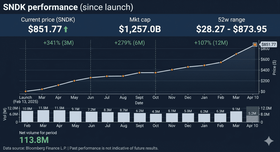Click the 10.8M volume bar
This screenshot has height=152, width=280.
pyautogui.click(x=27, y=116)
